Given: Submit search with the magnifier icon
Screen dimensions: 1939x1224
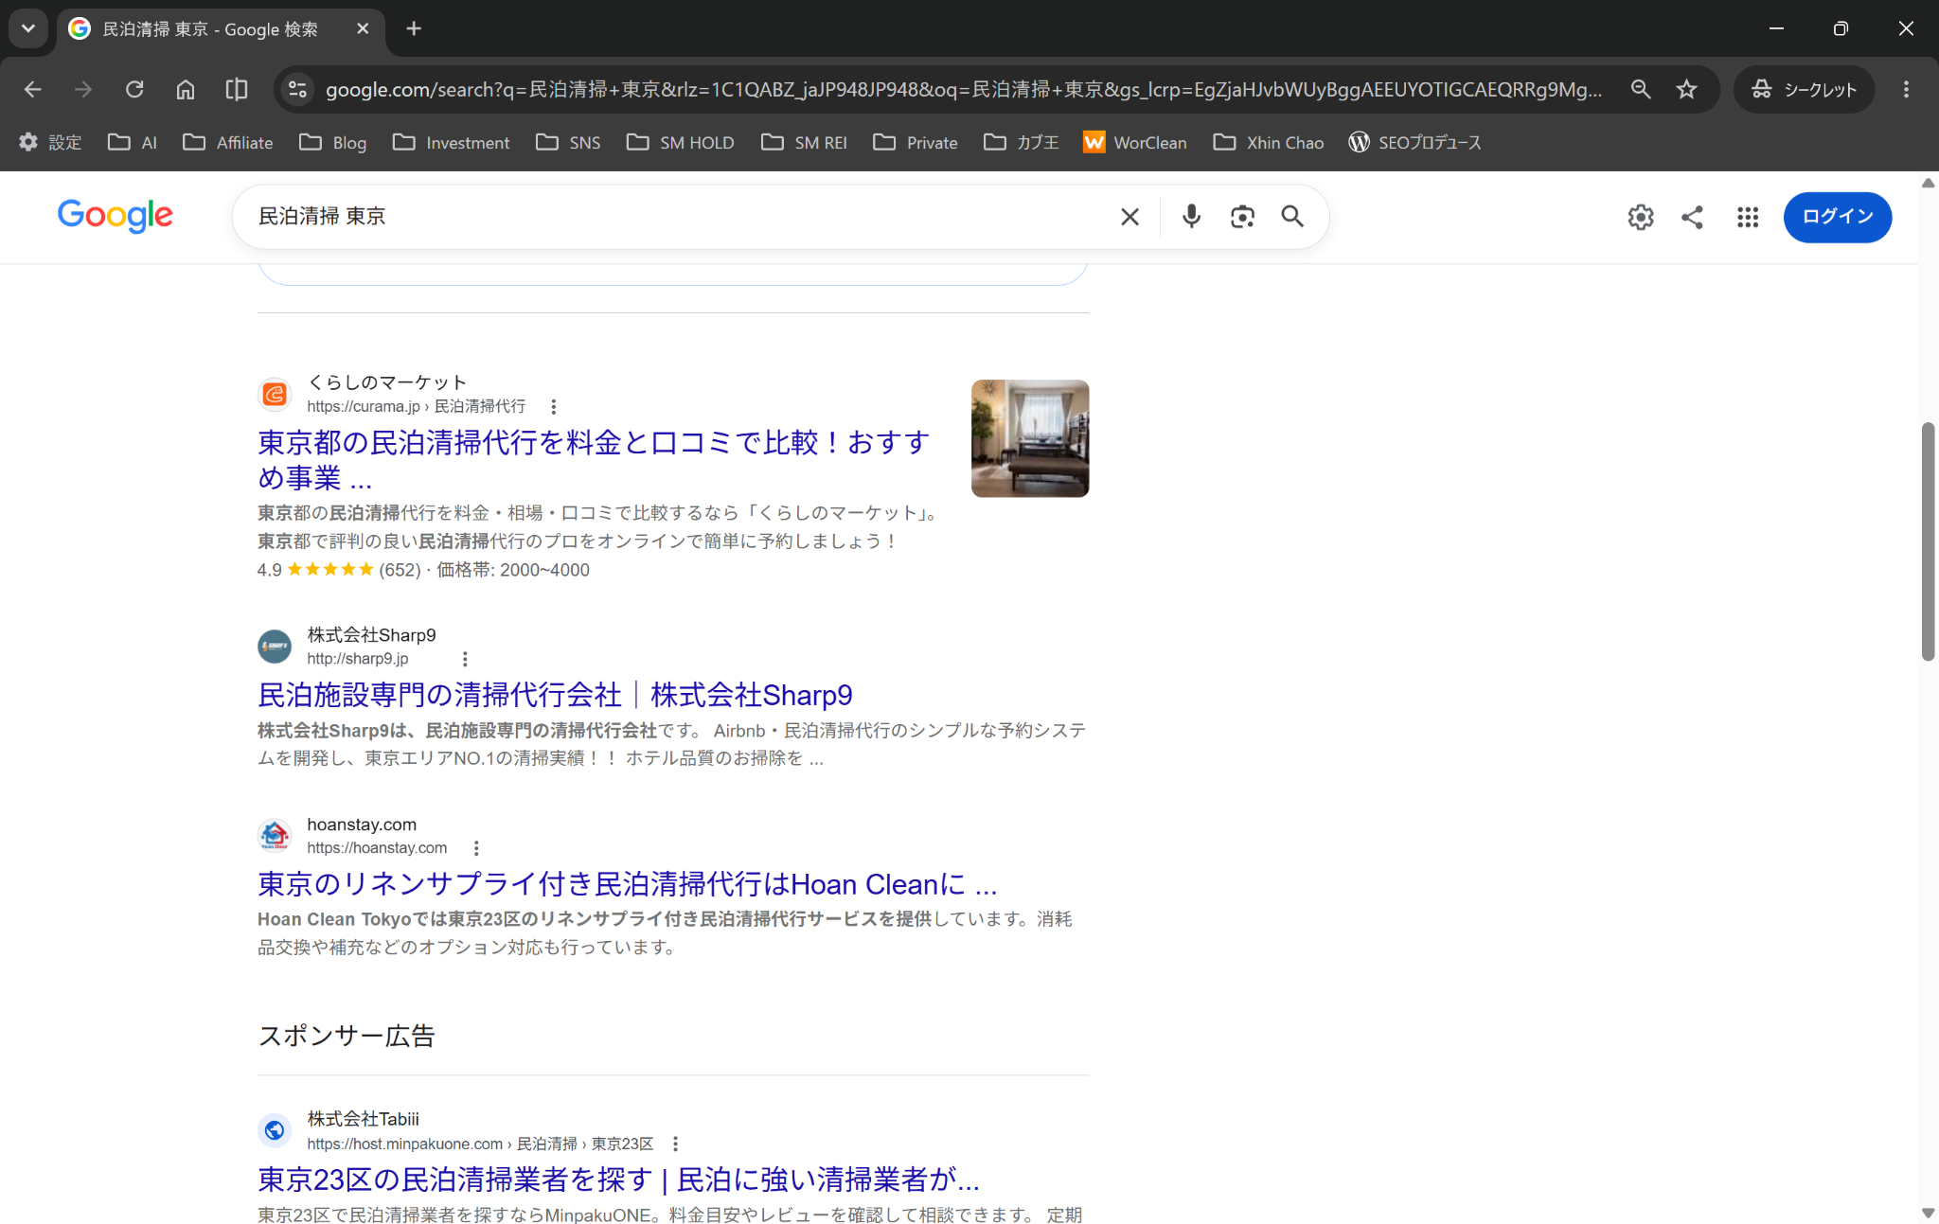Looking at the screenshot, I should [x=1292, y=217].
